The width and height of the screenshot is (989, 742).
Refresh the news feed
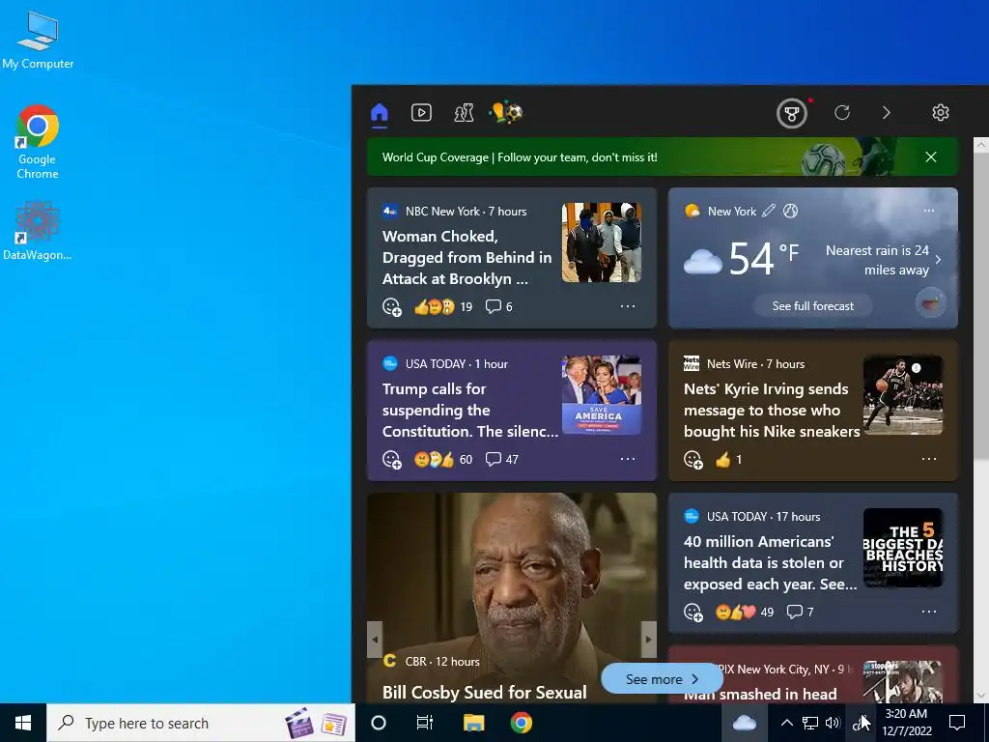(x=842, y=113)
